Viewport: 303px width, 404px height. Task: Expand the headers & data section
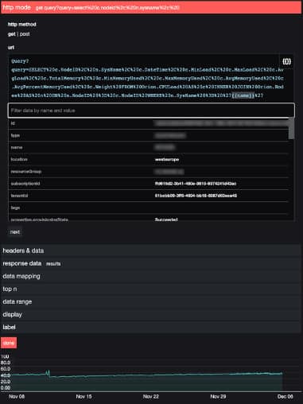[151, 251]
